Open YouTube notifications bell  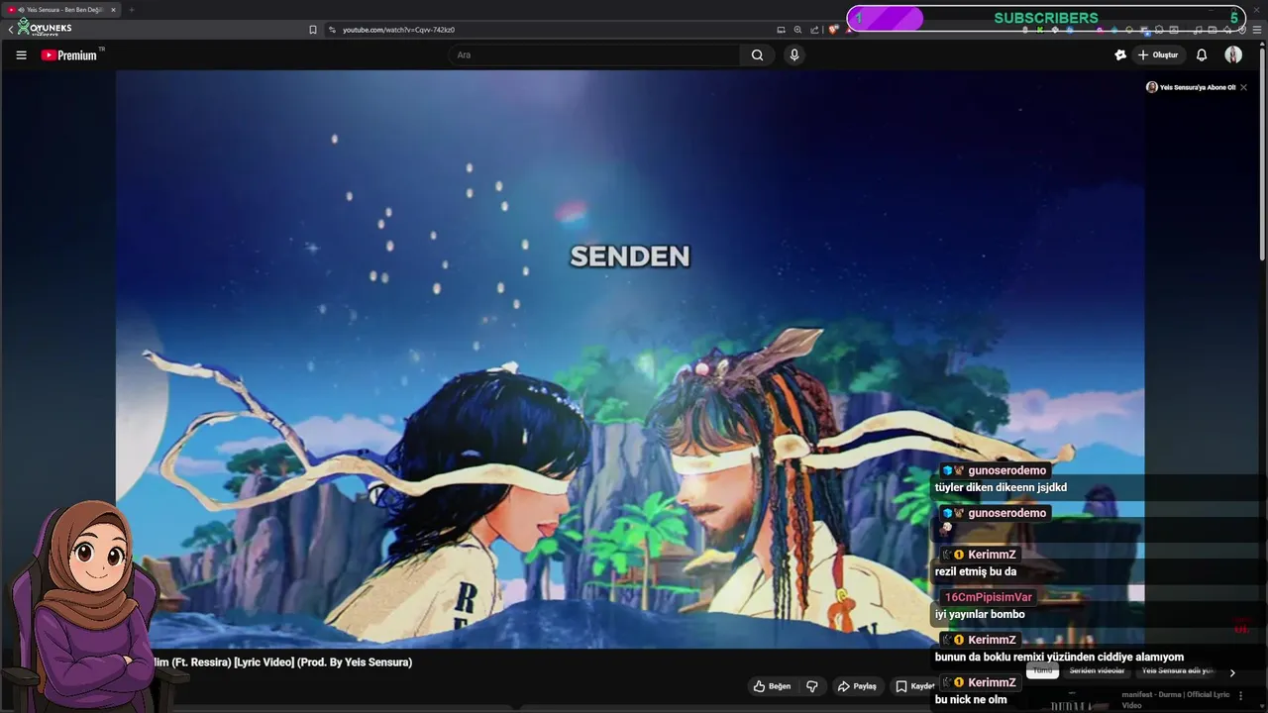tap(1202, 55)
